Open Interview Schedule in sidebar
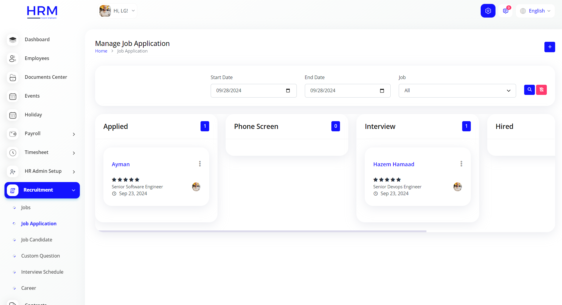The width and height of the screenshot is (562, 305). click(x=42, y=272)
